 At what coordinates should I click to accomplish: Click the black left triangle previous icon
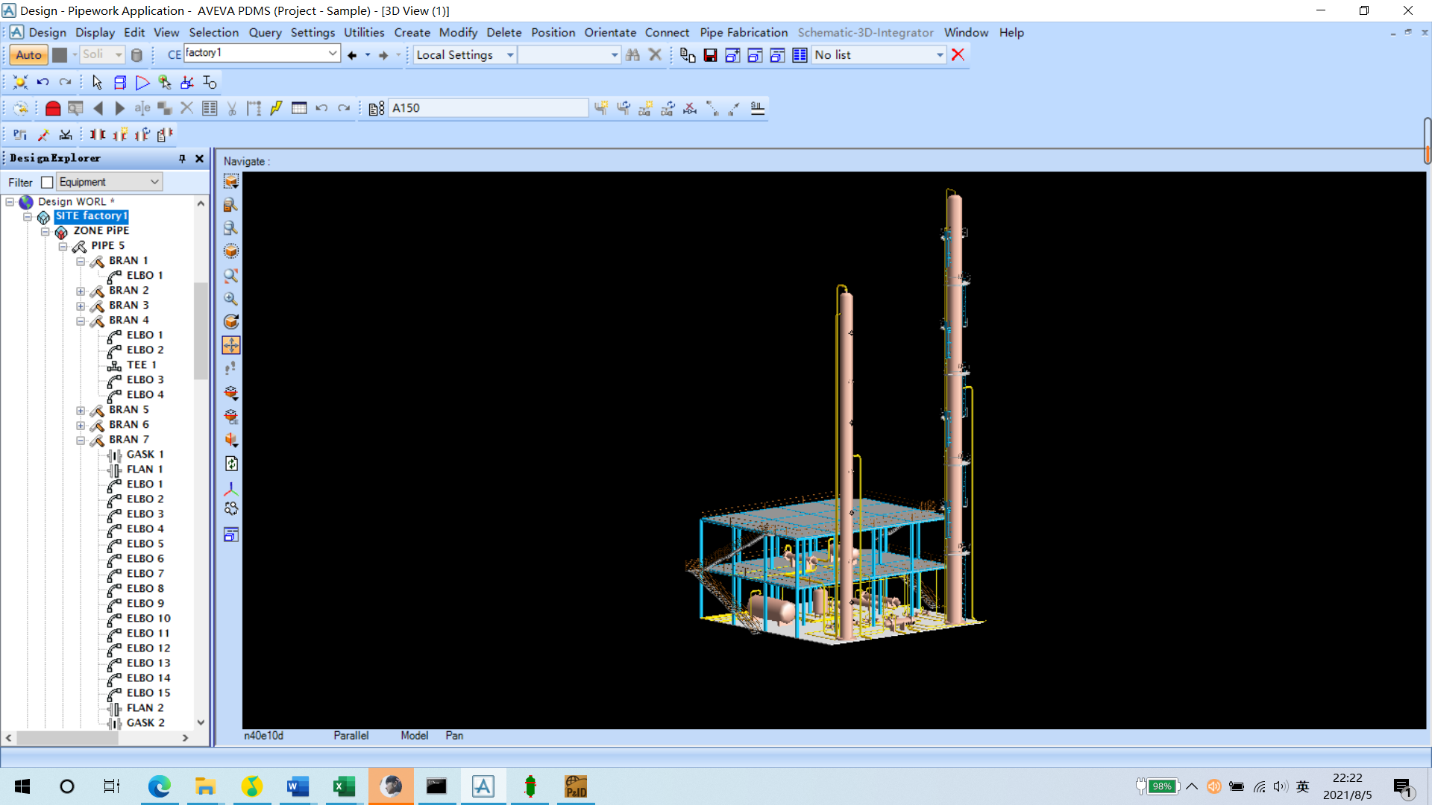tap(98, 108)
